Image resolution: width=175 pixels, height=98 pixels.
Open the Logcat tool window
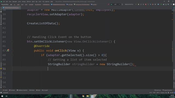[45, 90]
